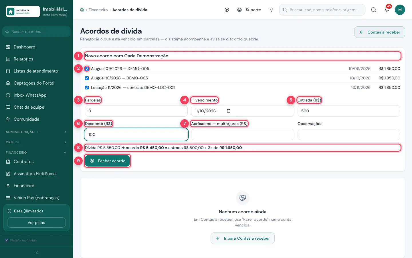This screenshot has width=412, height=258.
Task: Expand the CRM menu section
Action: coord(37,142)
